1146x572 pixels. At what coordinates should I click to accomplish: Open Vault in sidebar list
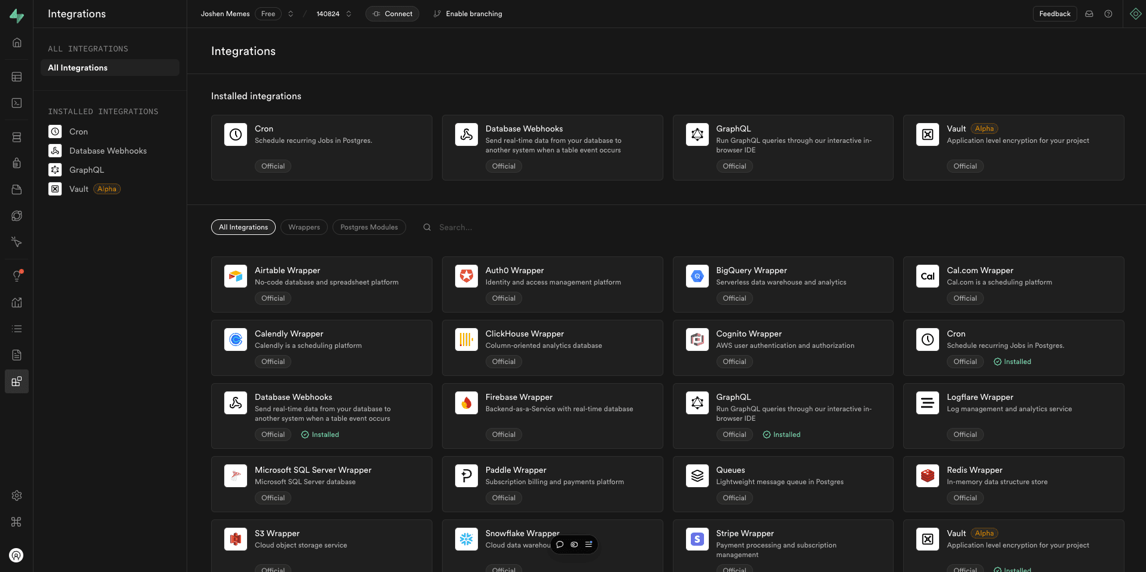coord(110,189)
